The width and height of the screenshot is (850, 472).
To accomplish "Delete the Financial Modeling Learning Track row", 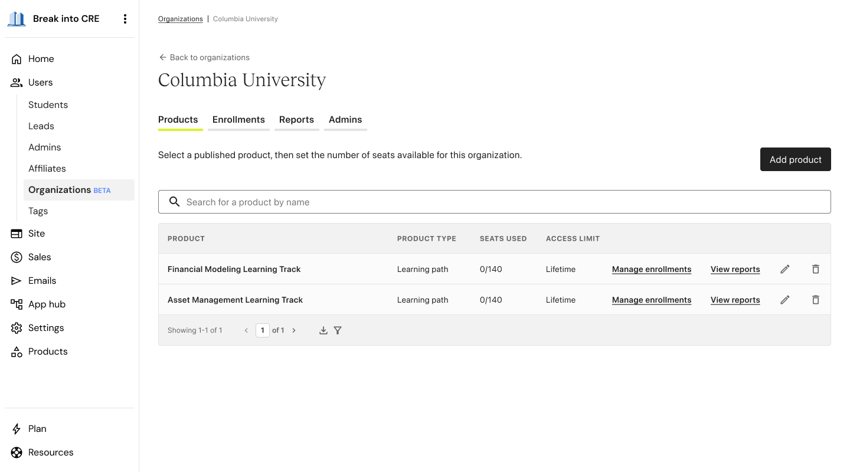I will coord(816,269).
